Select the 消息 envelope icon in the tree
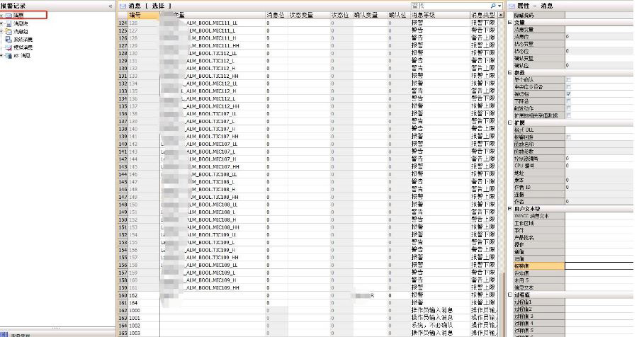644x337 pixels. pyautogui.click(x=10, y=15)
